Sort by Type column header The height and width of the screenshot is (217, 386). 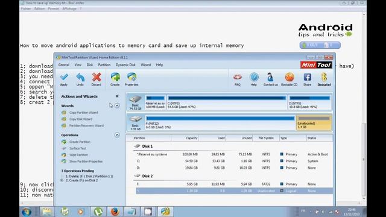click(x=293, y=138)
